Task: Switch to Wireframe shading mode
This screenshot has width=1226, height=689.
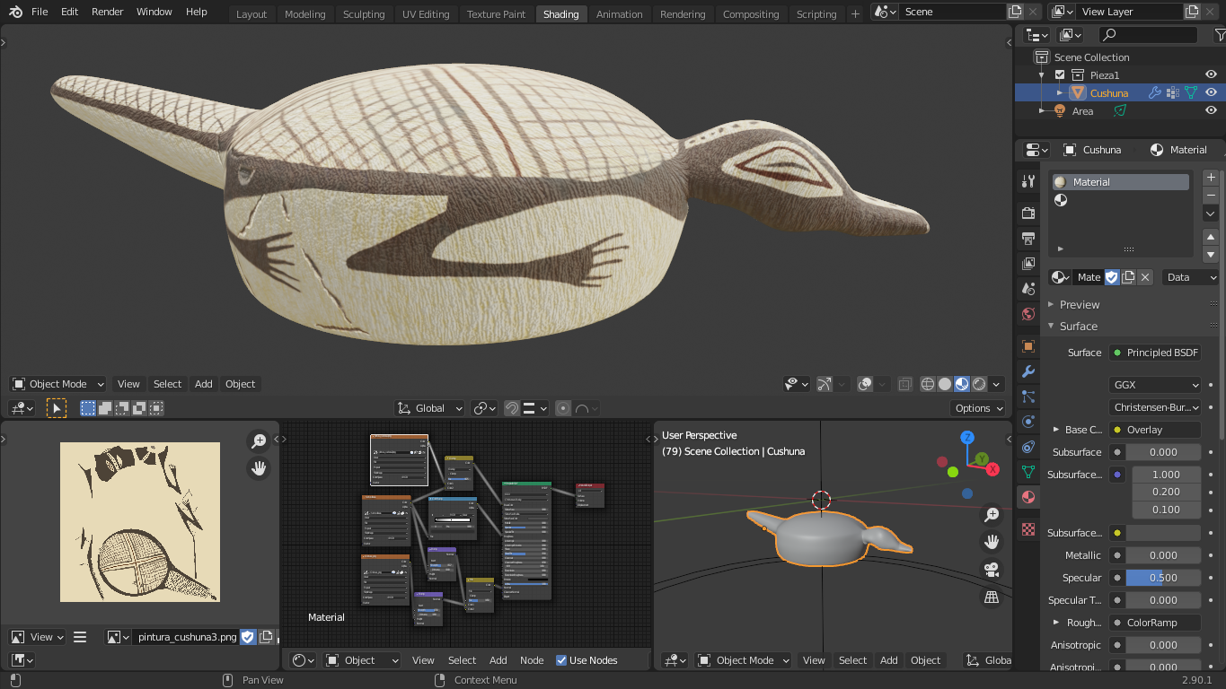Action: [928, 384]
